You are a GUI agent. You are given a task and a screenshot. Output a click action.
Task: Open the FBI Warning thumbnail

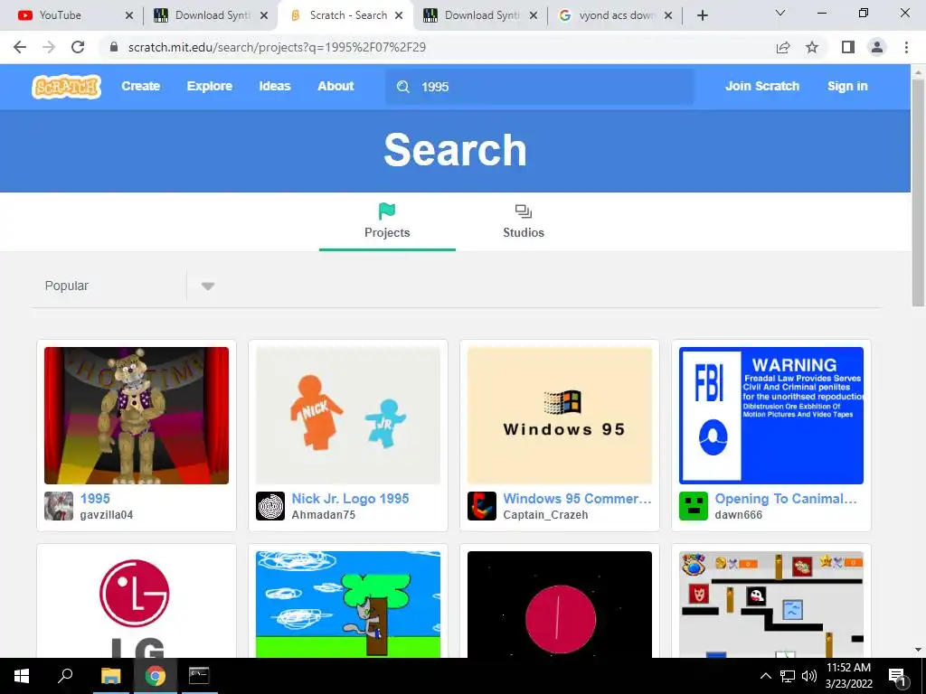[x=771, y=416]
